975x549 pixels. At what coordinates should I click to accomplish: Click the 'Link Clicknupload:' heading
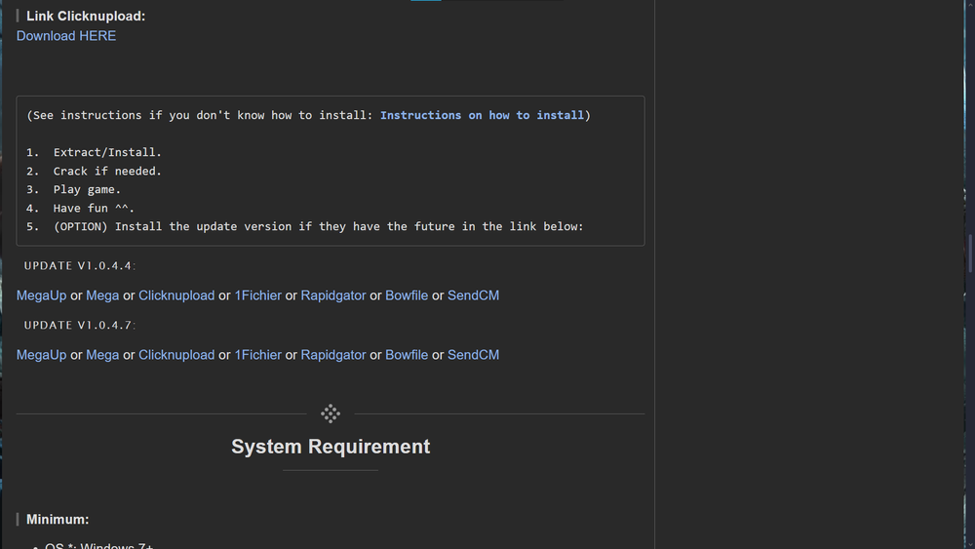click(x=86, y=17)
